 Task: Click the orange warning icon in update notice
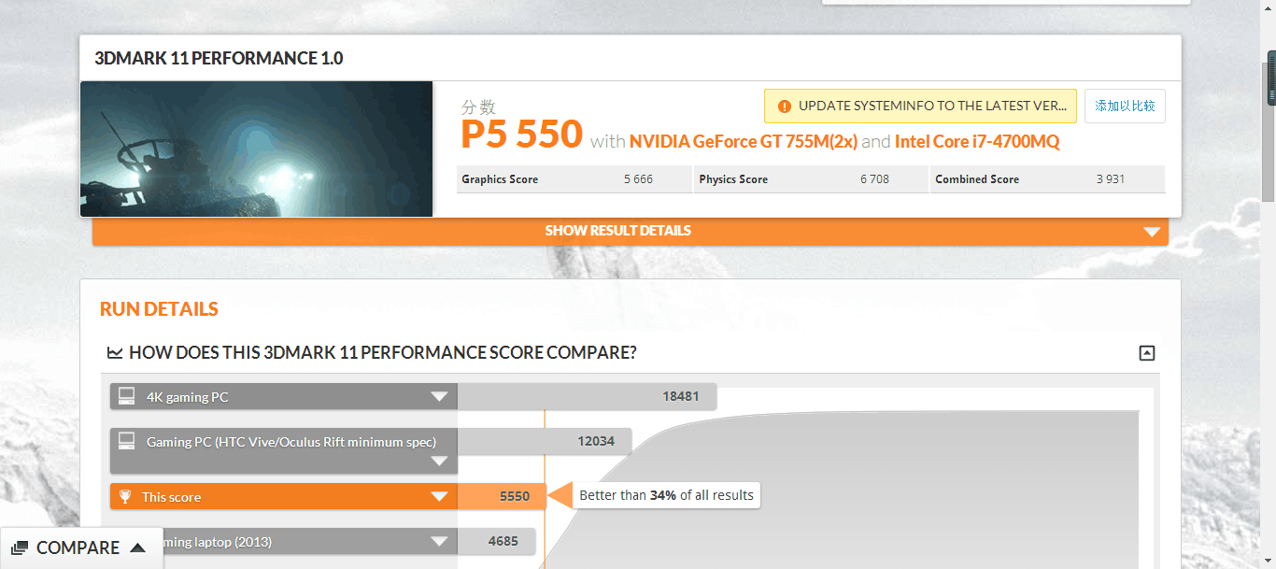pyautogui.click(x=784, y=107)
